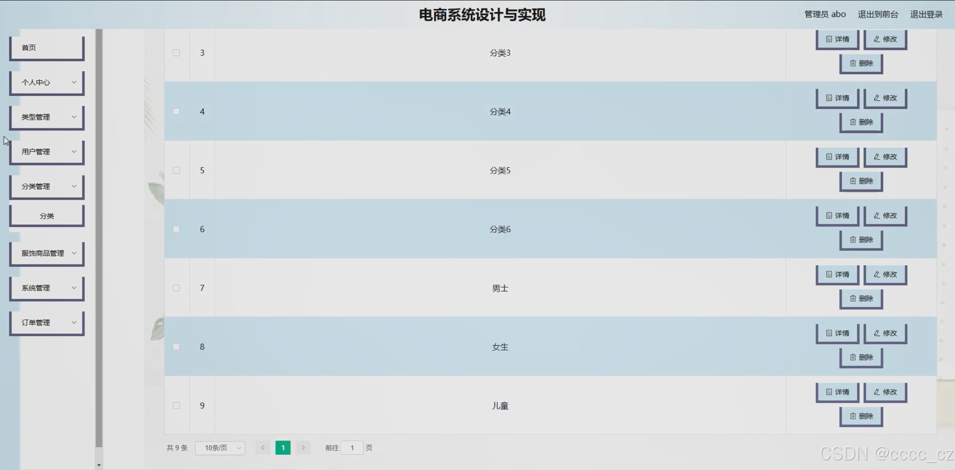Click the 退出登录 link
The height and width of the screenshot is (470, 955).
tap(926, 14)
